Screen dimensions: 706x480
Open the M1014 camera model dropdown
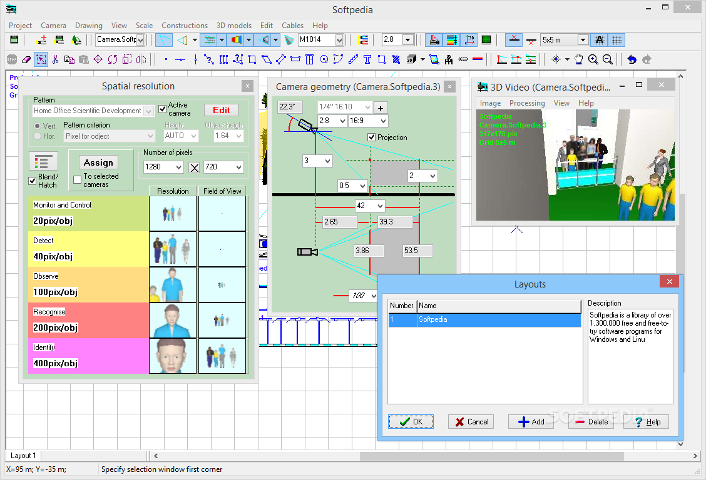pyautogui.click(x=339, y=40)
